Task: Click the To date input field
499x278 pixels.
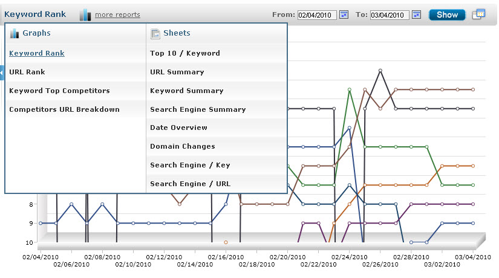Action: [390, 15]
